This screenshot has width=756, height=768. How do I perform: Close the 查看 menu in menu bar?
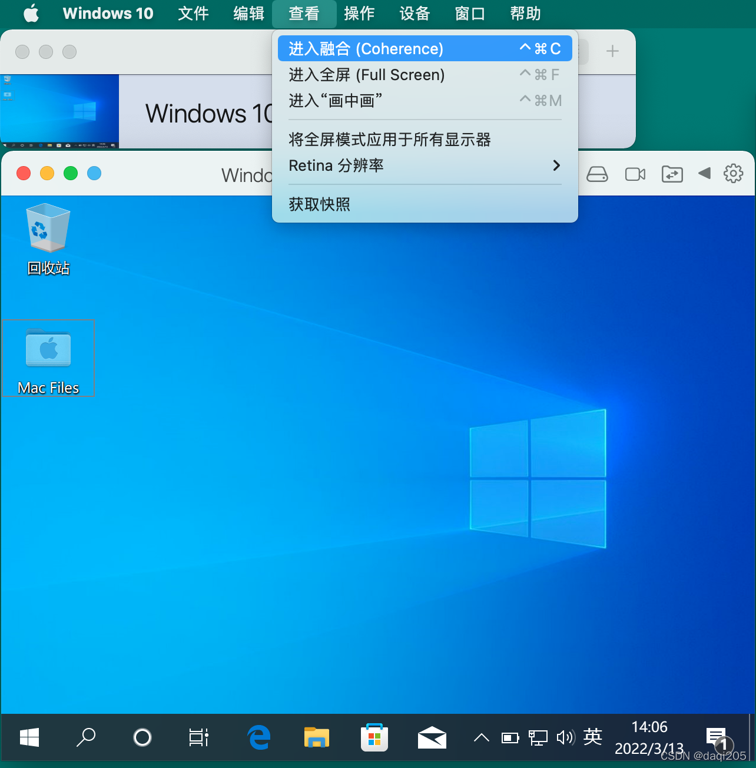click(304, 13)
